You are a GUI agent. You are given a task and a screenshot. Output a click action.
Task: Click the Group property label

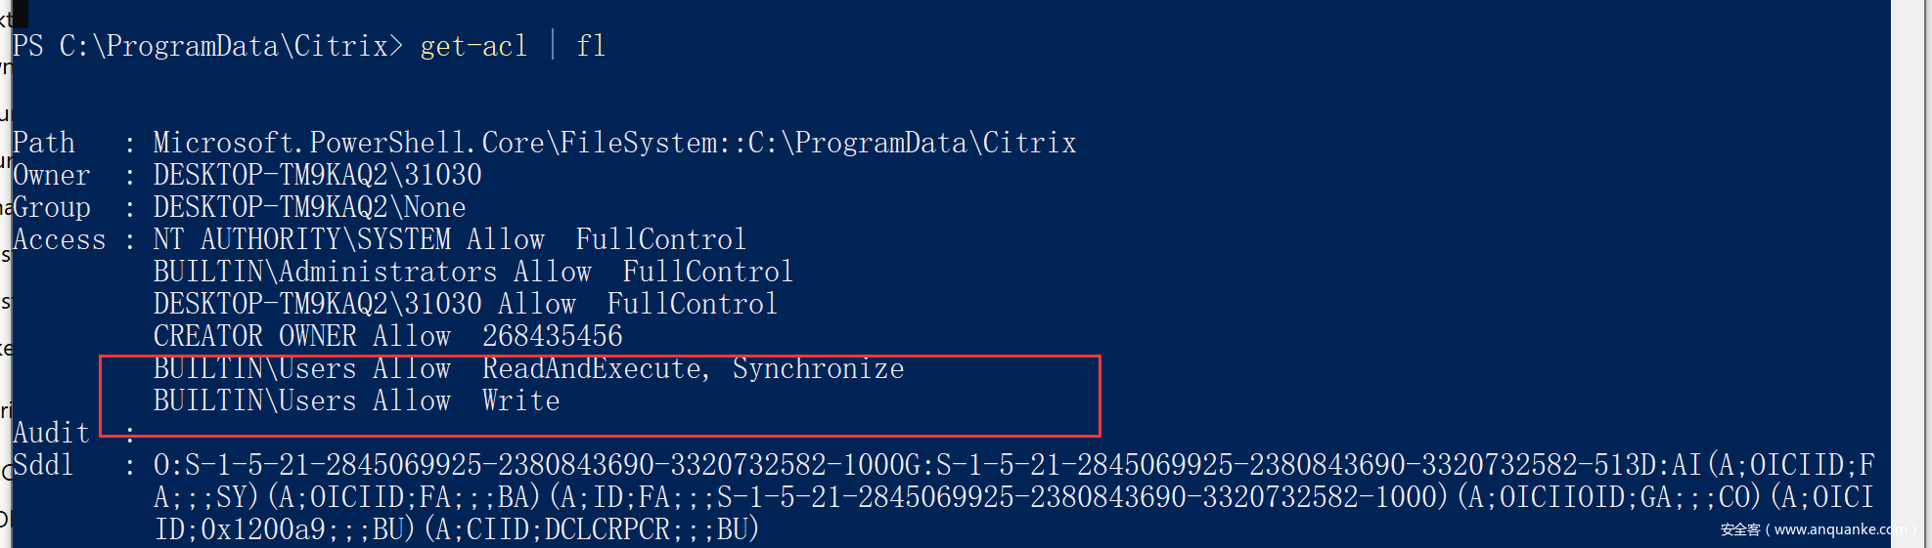52,207
